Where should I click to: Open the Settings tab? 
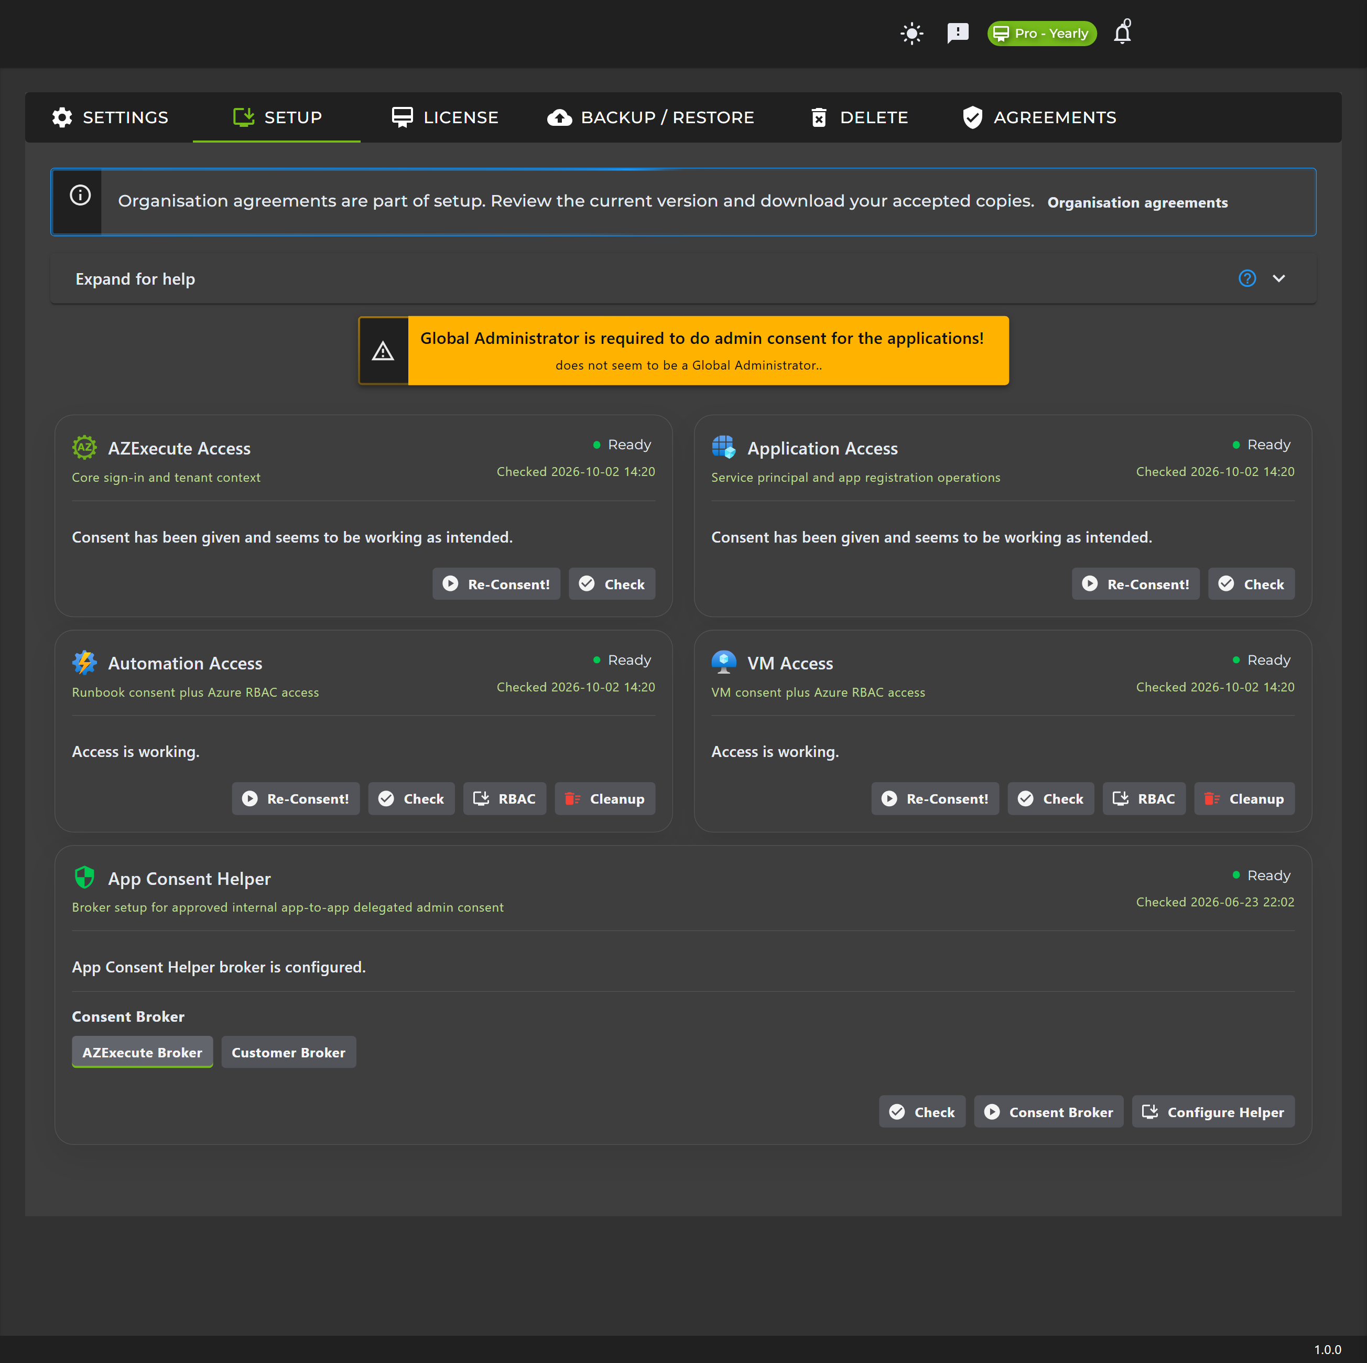click(110, 117)
